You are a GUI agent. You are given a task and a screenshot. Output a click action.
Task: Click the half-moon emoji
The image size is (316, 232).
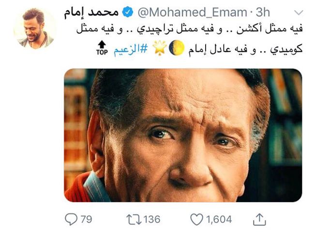tap(176, 48)
